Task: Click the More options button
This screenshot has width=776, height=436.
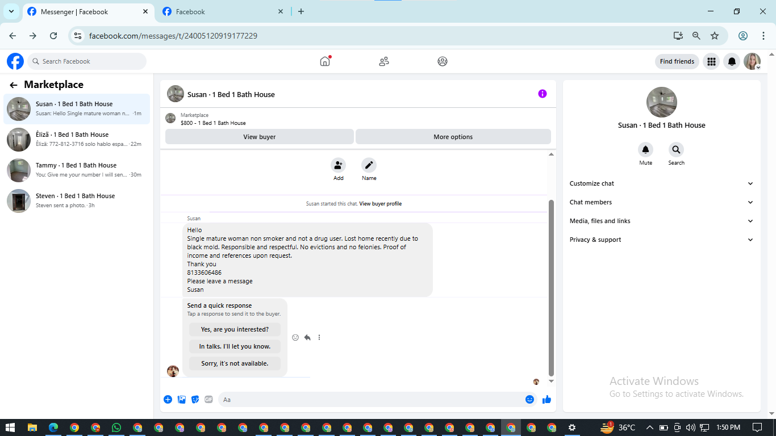Action: [x=453, y=137]
